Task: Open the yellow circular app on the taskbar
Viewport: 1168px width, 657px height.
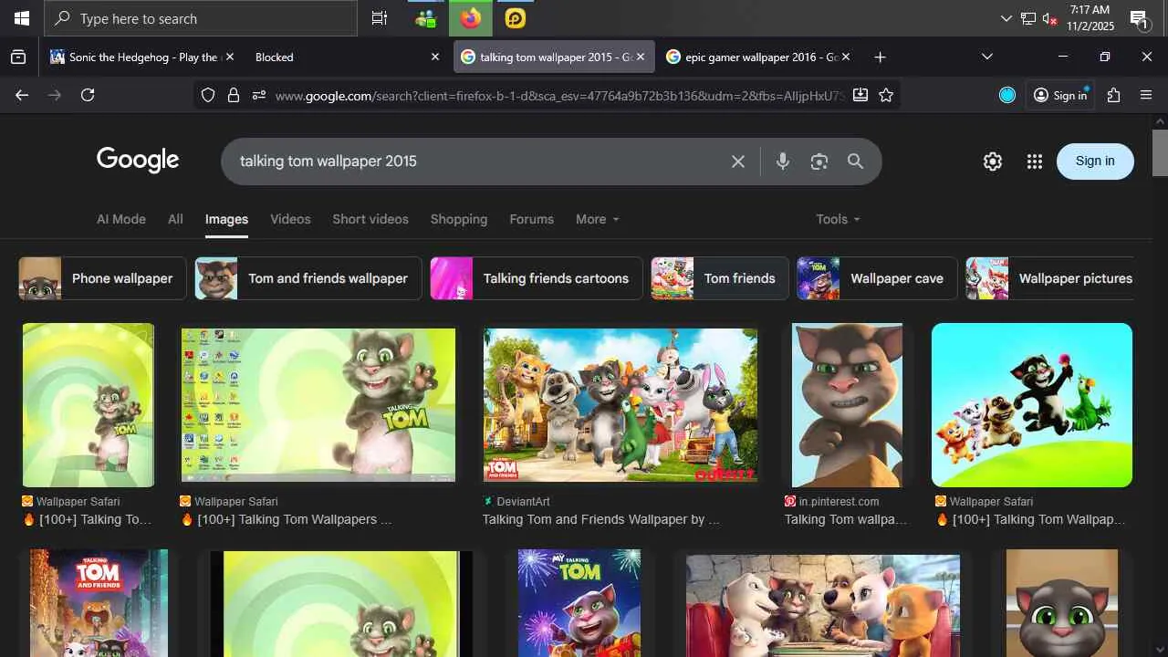Action: pos(516,18)
